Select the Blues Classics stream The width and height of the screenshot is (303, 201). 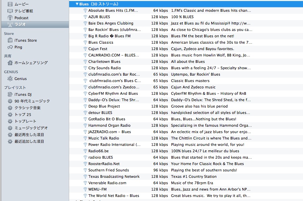point(101,42)
